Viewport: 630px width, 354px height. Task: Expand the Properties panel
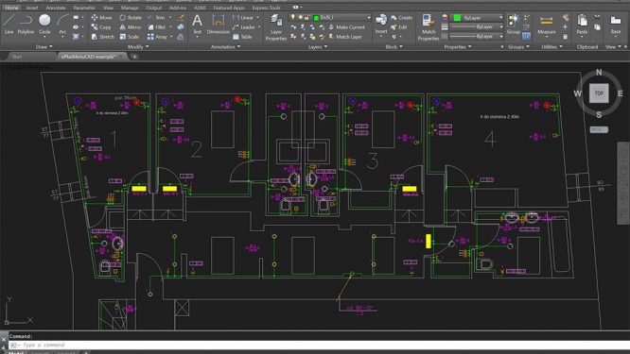tap(458, 47)
